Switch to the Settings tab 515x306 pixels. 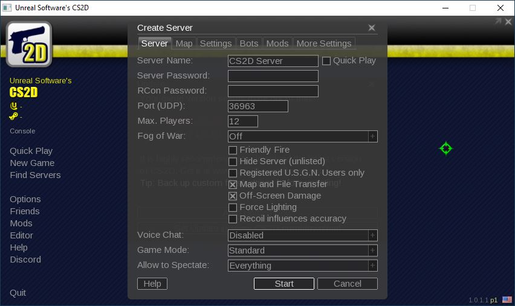[216, 43]
